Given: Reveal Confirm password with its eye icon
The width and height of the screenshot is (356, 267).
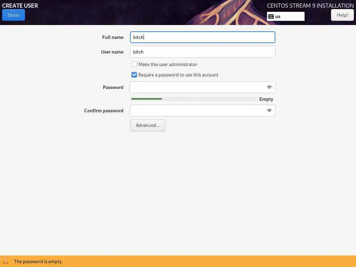Looking at the screenshot, I should 269,111.
